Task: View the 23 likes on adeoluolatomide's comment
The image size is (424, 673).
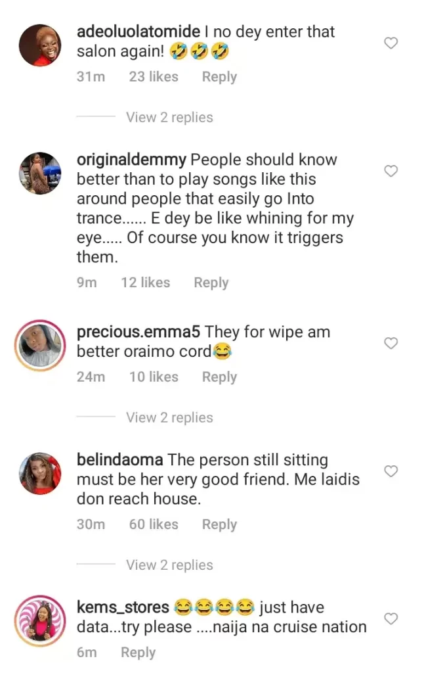Action: coord(154,77)
